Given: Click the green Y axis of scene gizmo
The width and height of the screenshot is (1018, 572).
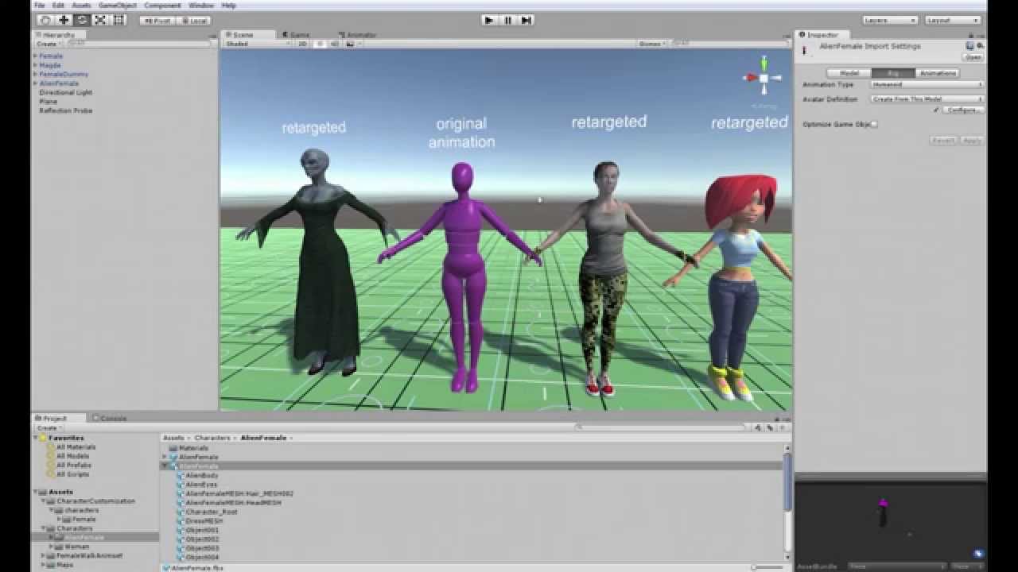Looking at the screenshot, I should tap(763, 62).
